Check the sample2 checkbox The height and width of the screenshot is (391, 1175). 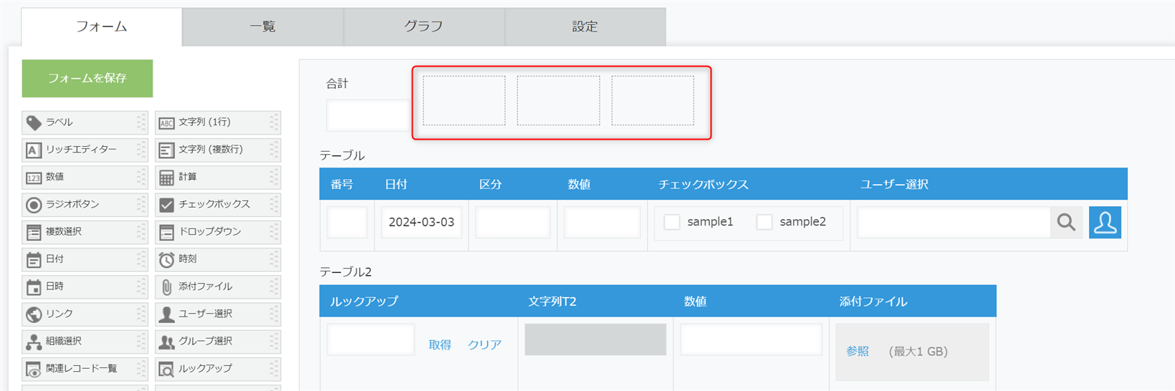(764, 222)
